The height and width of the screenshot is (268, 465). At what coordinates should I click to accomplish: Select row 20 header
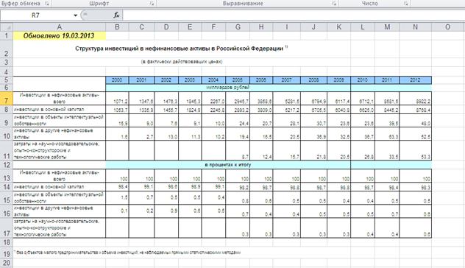click(x=6, y=263)
